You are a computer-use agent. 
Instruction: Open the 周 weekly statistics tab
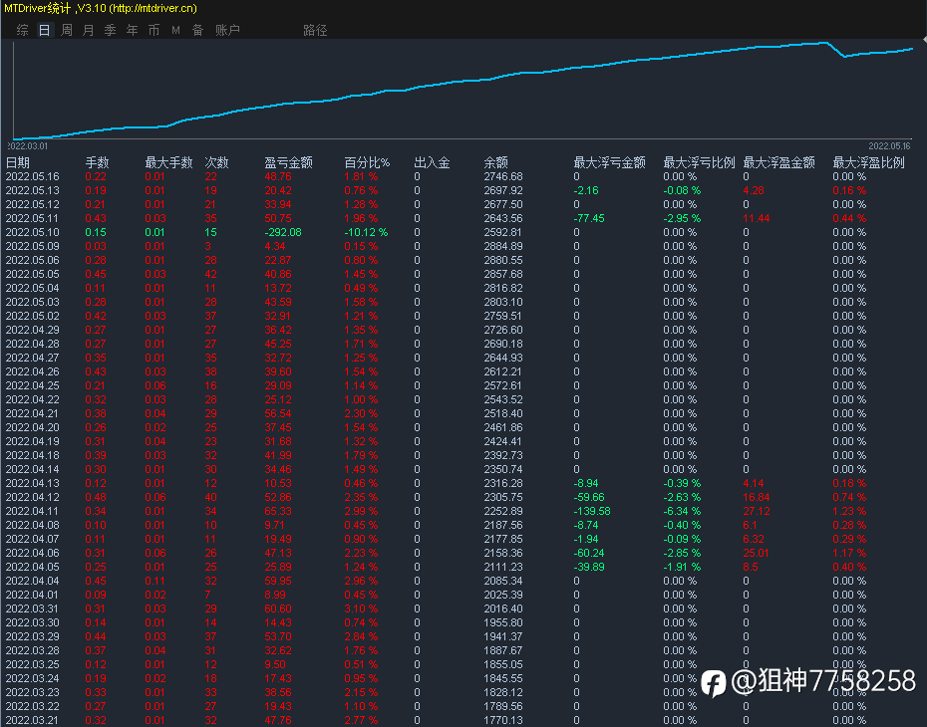point(66,30)
